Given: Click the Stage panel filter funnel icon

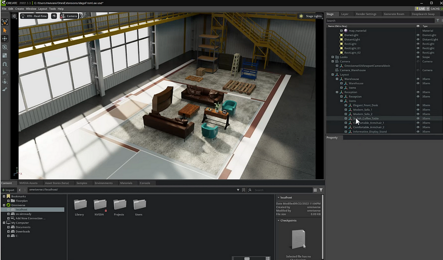Looking at the screenshot, I should coord(438,20).
